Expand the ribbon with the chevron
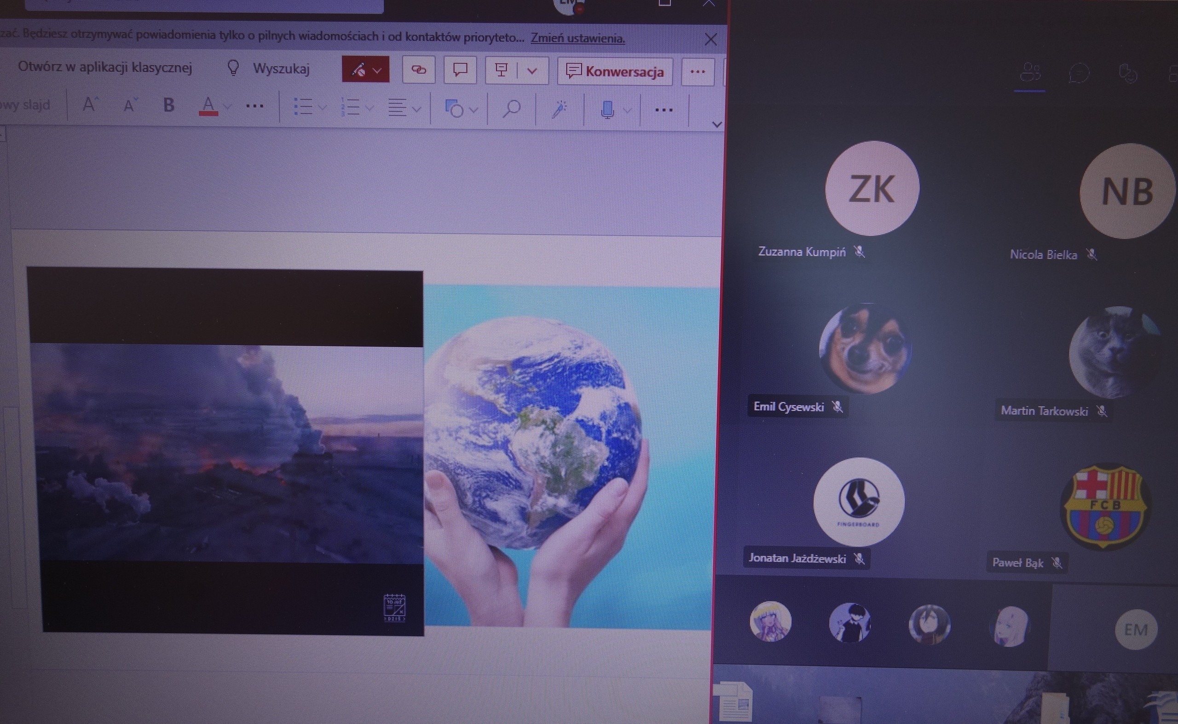The height and width of the screenshot is (724, 1178). tap(716, 124)
